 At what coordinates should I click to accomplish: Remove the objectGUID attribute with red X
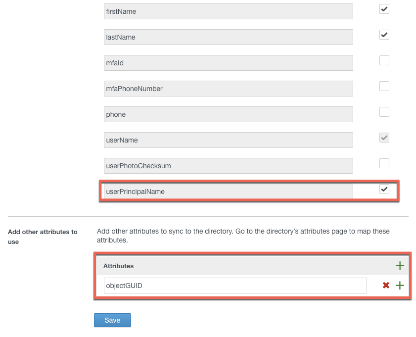pyautogui.click(x=386, y=286)
